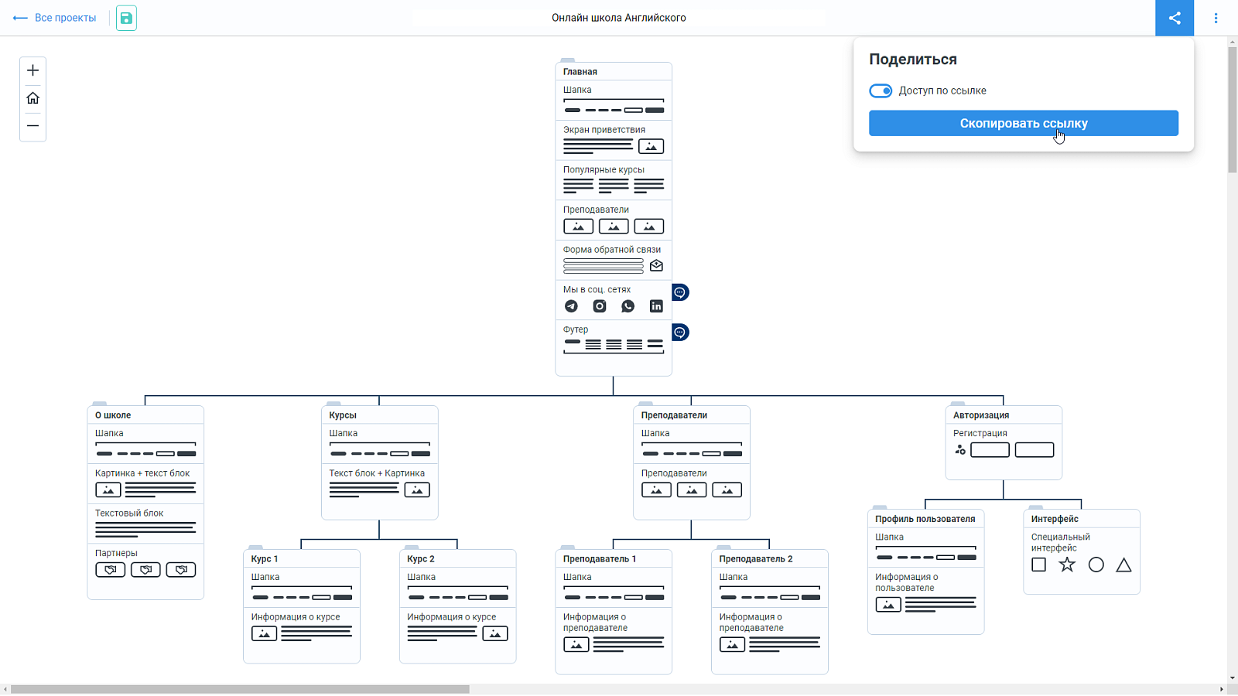Open the share panel icon

[x=1175, y=18]
